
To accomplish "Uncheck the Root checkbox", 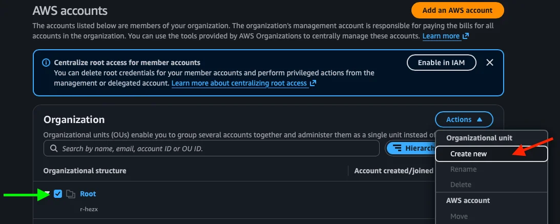I will (x=58, y=194).
